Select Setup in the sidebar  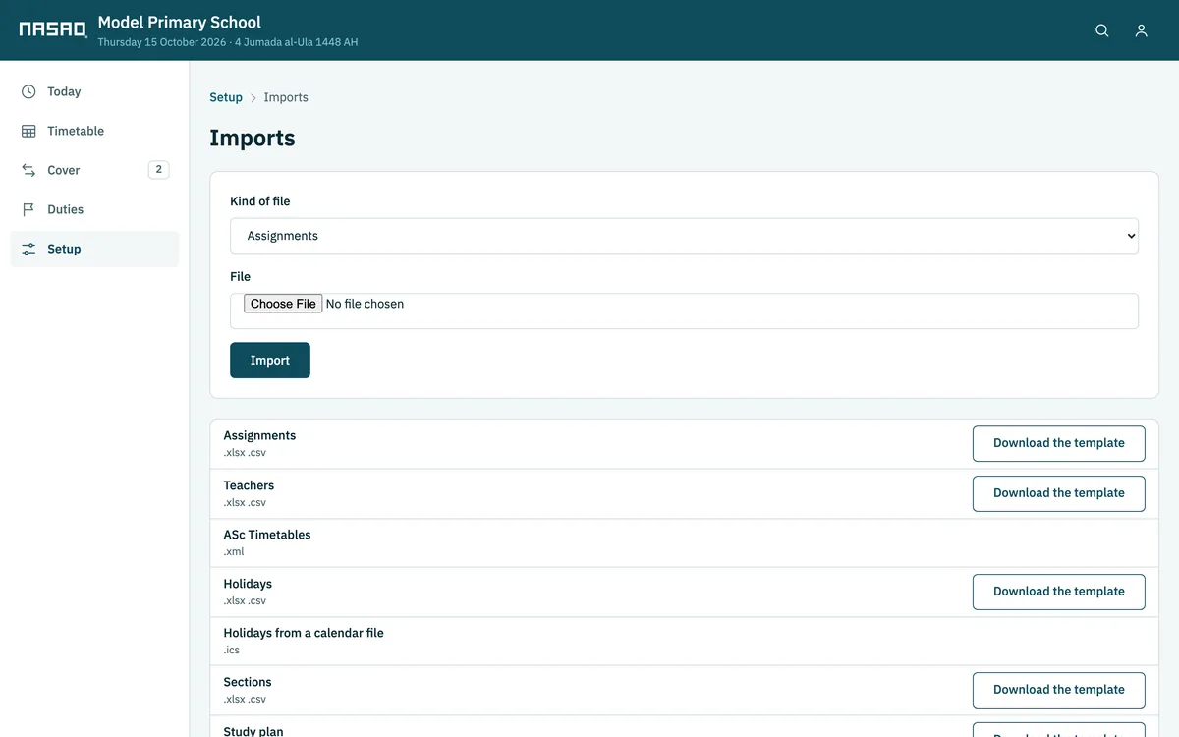click(94, 249)
